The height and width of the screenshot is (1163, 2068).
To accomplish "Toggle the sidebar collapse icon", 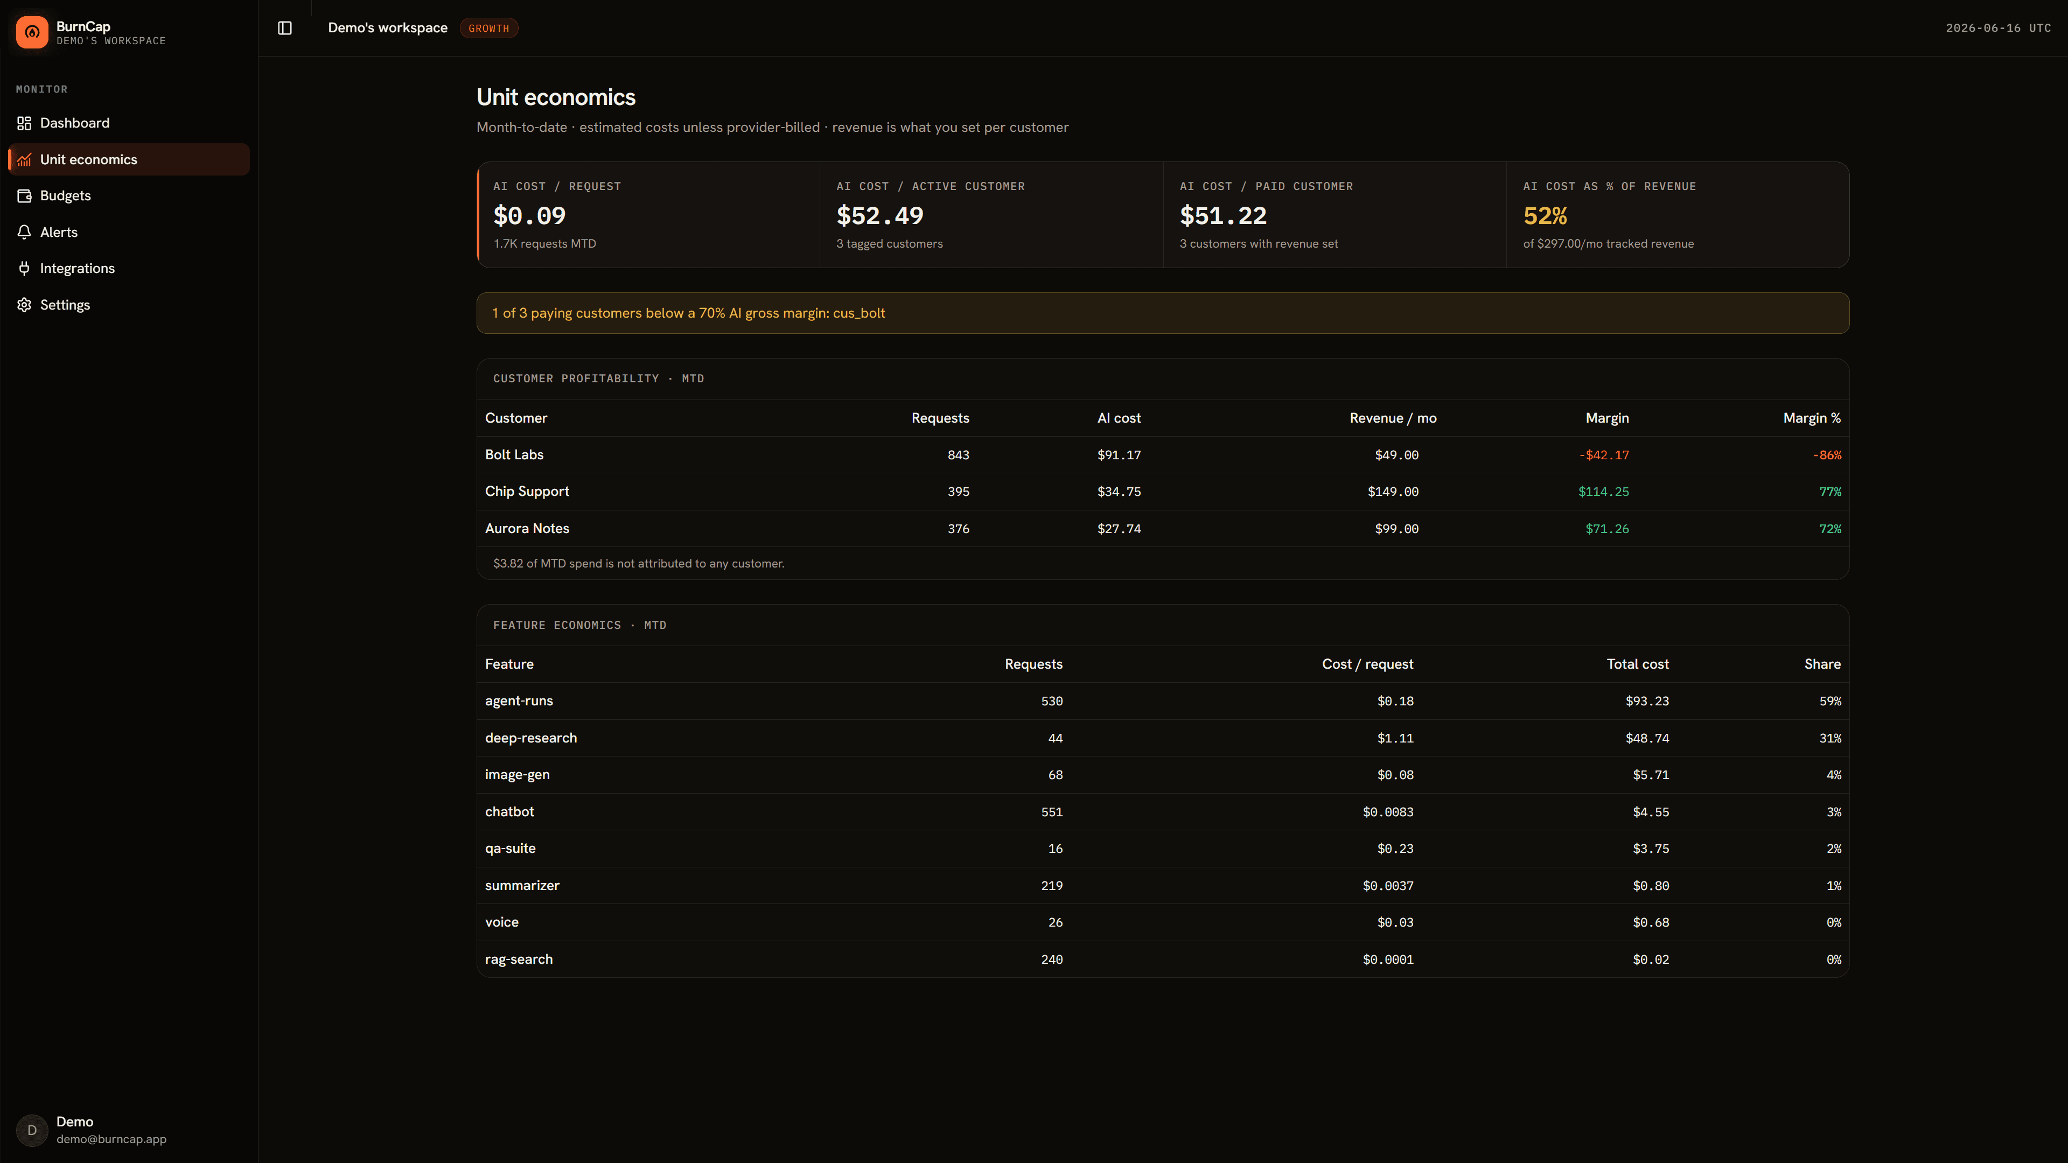I will click(x=285, y=28).
